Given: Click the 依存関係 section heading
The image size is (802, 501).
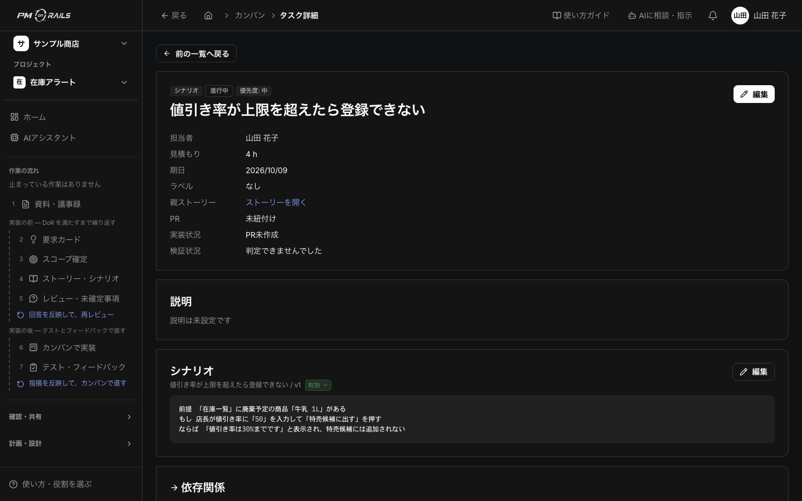Looking at the screenshot, I should [203, 488].
